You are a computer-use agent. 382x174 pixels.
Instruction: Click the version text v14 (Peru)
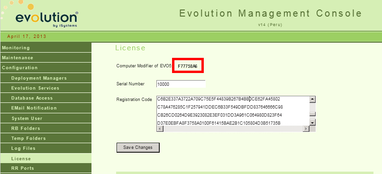(x=270, y=25)
